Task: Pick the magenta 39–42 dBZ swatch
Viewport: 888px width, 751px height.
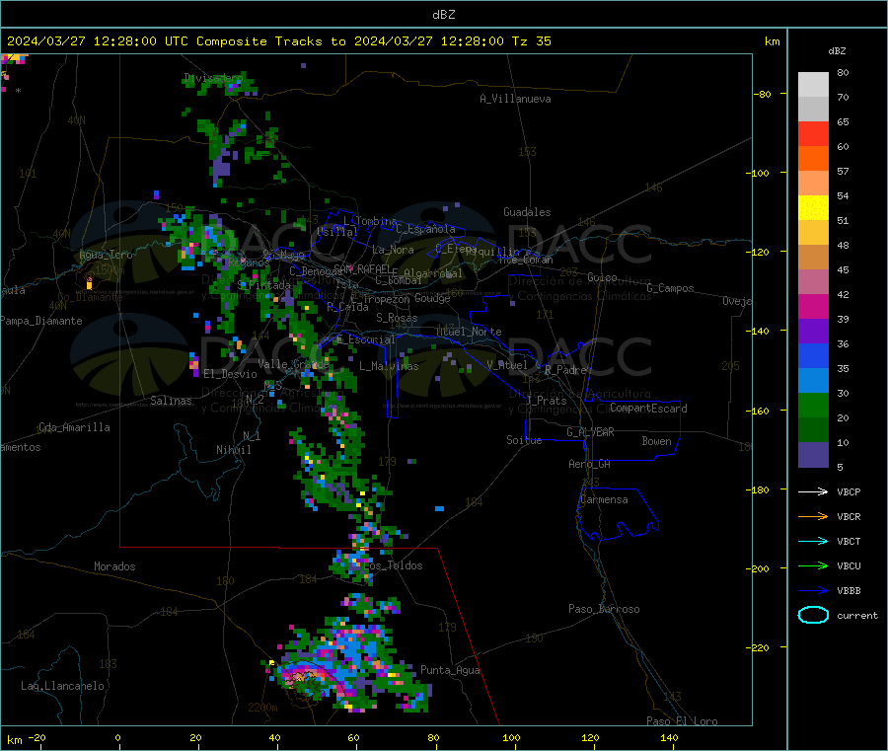Action: tap(813, 306)
